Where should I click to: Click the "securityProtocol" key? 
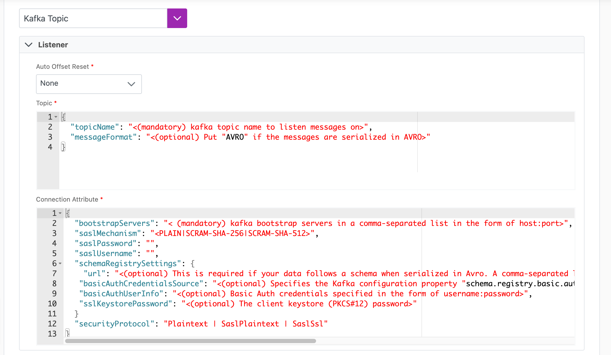[115, 324]
